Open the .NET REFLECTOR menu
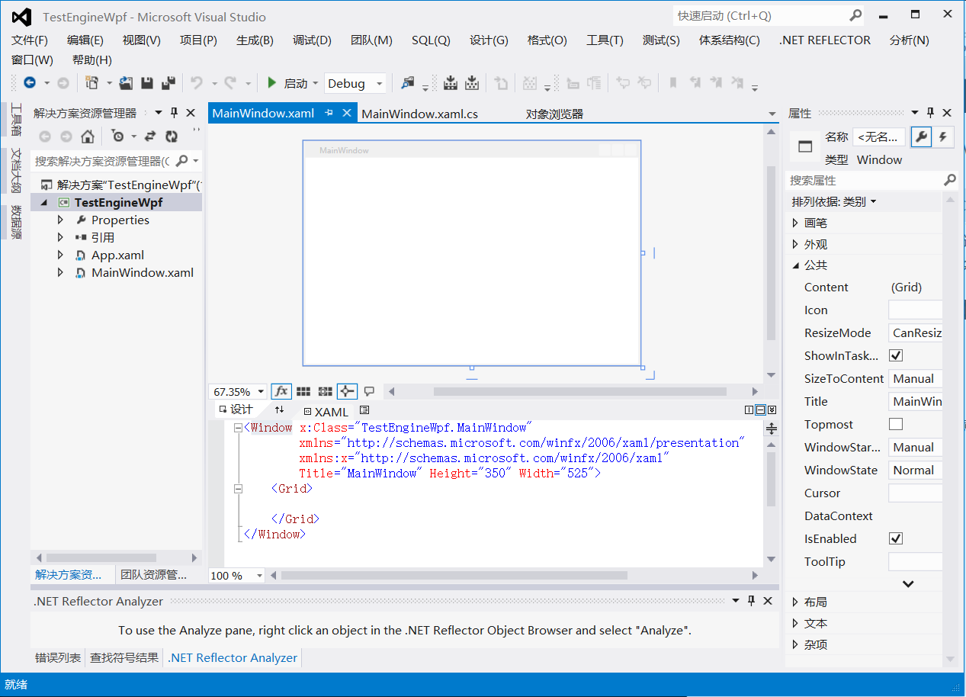Screen dimensions: 966x697 point(824,40)
